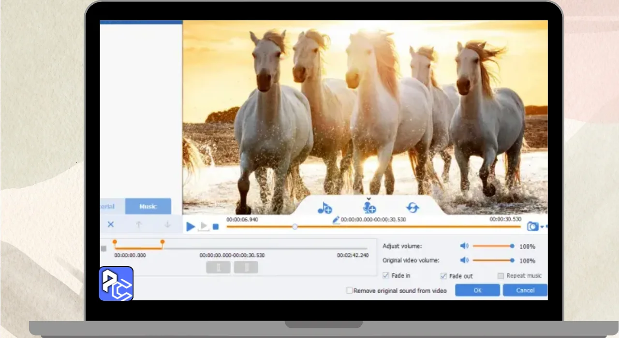Take a snapshot with the camera icon
Image resolution: width=619 pixels, height=338 pixels.
532,226
